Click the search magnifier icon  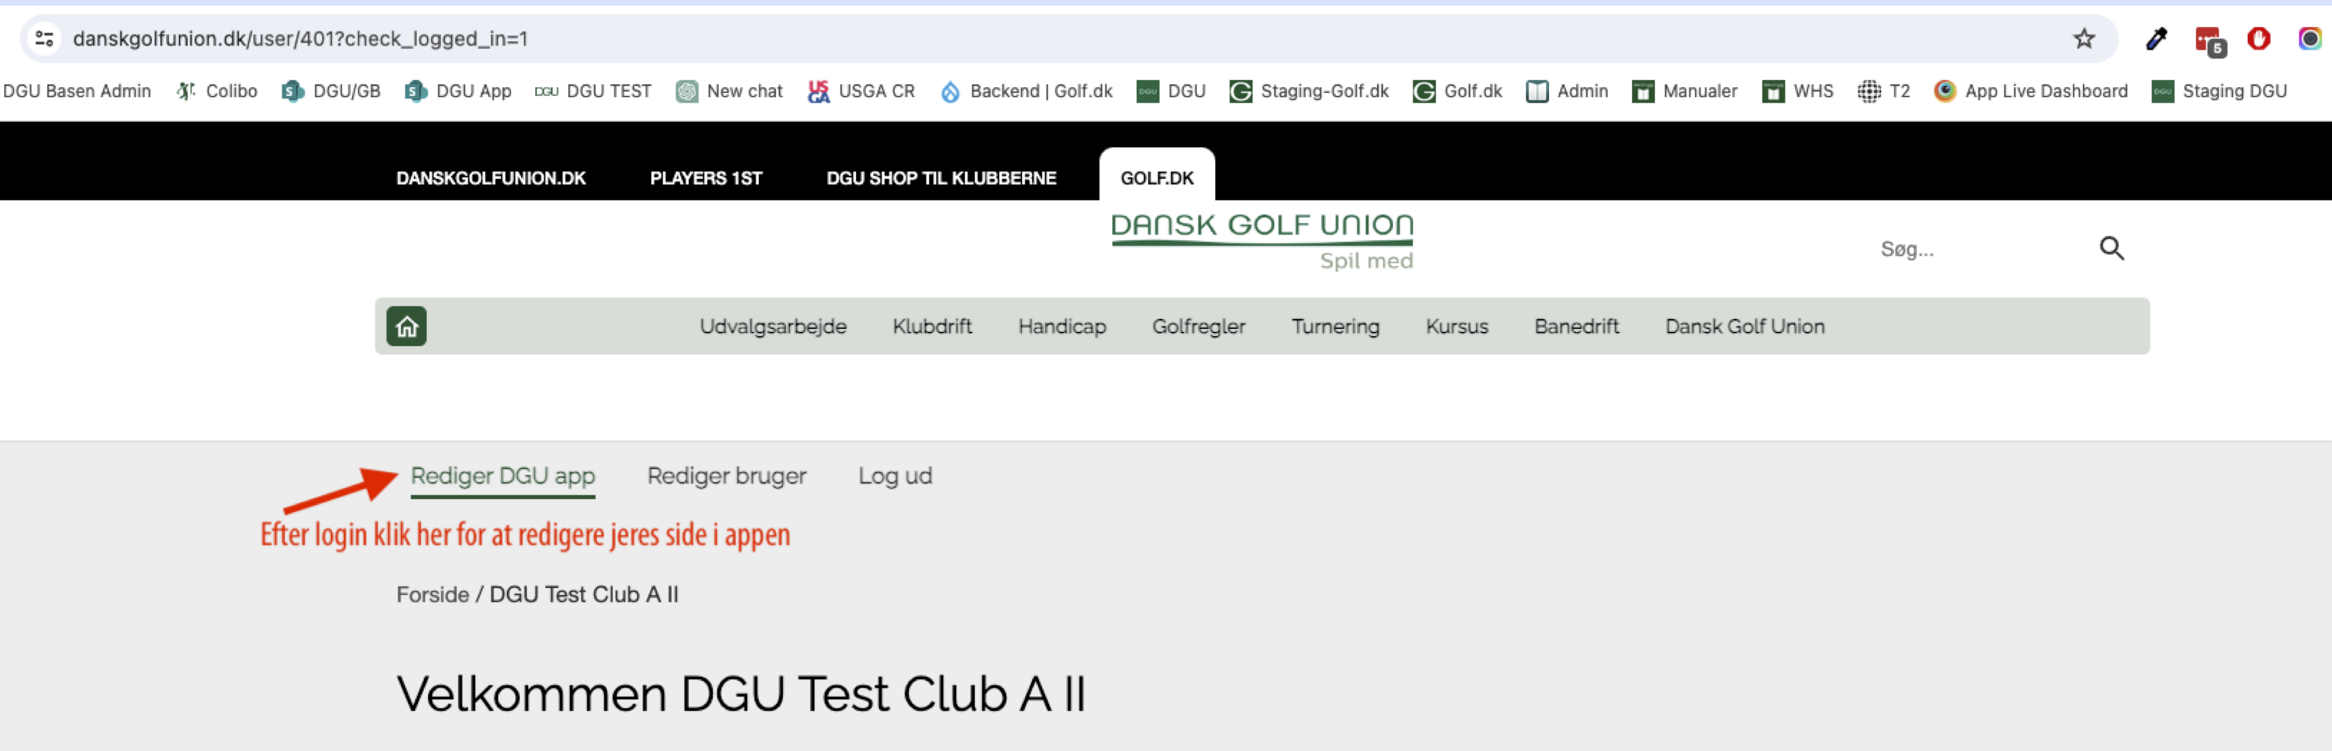(2111, 249)
